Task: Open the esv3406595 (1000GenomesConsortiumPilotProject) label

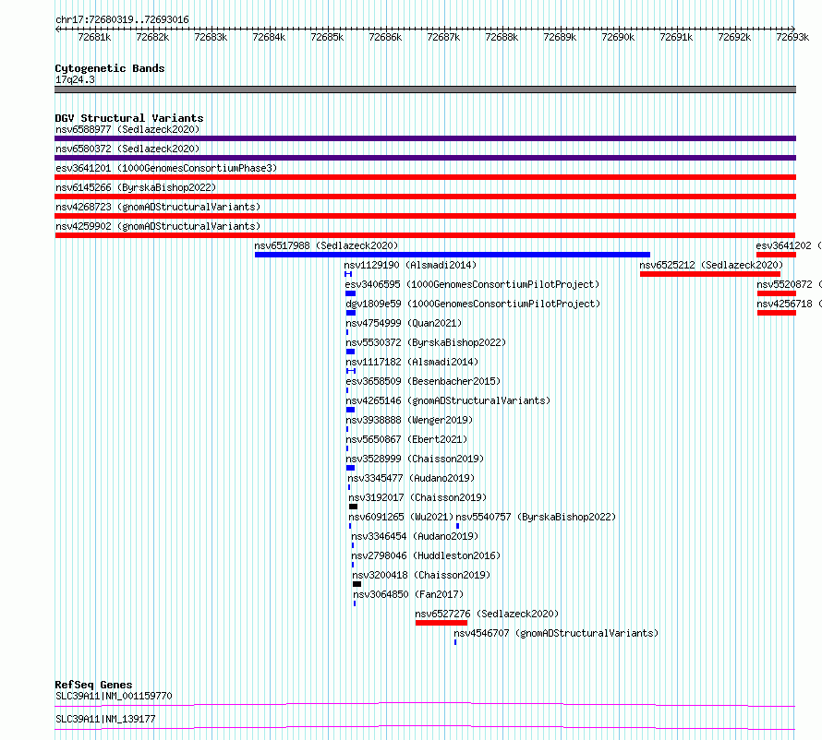Action: tap(472, 284)
